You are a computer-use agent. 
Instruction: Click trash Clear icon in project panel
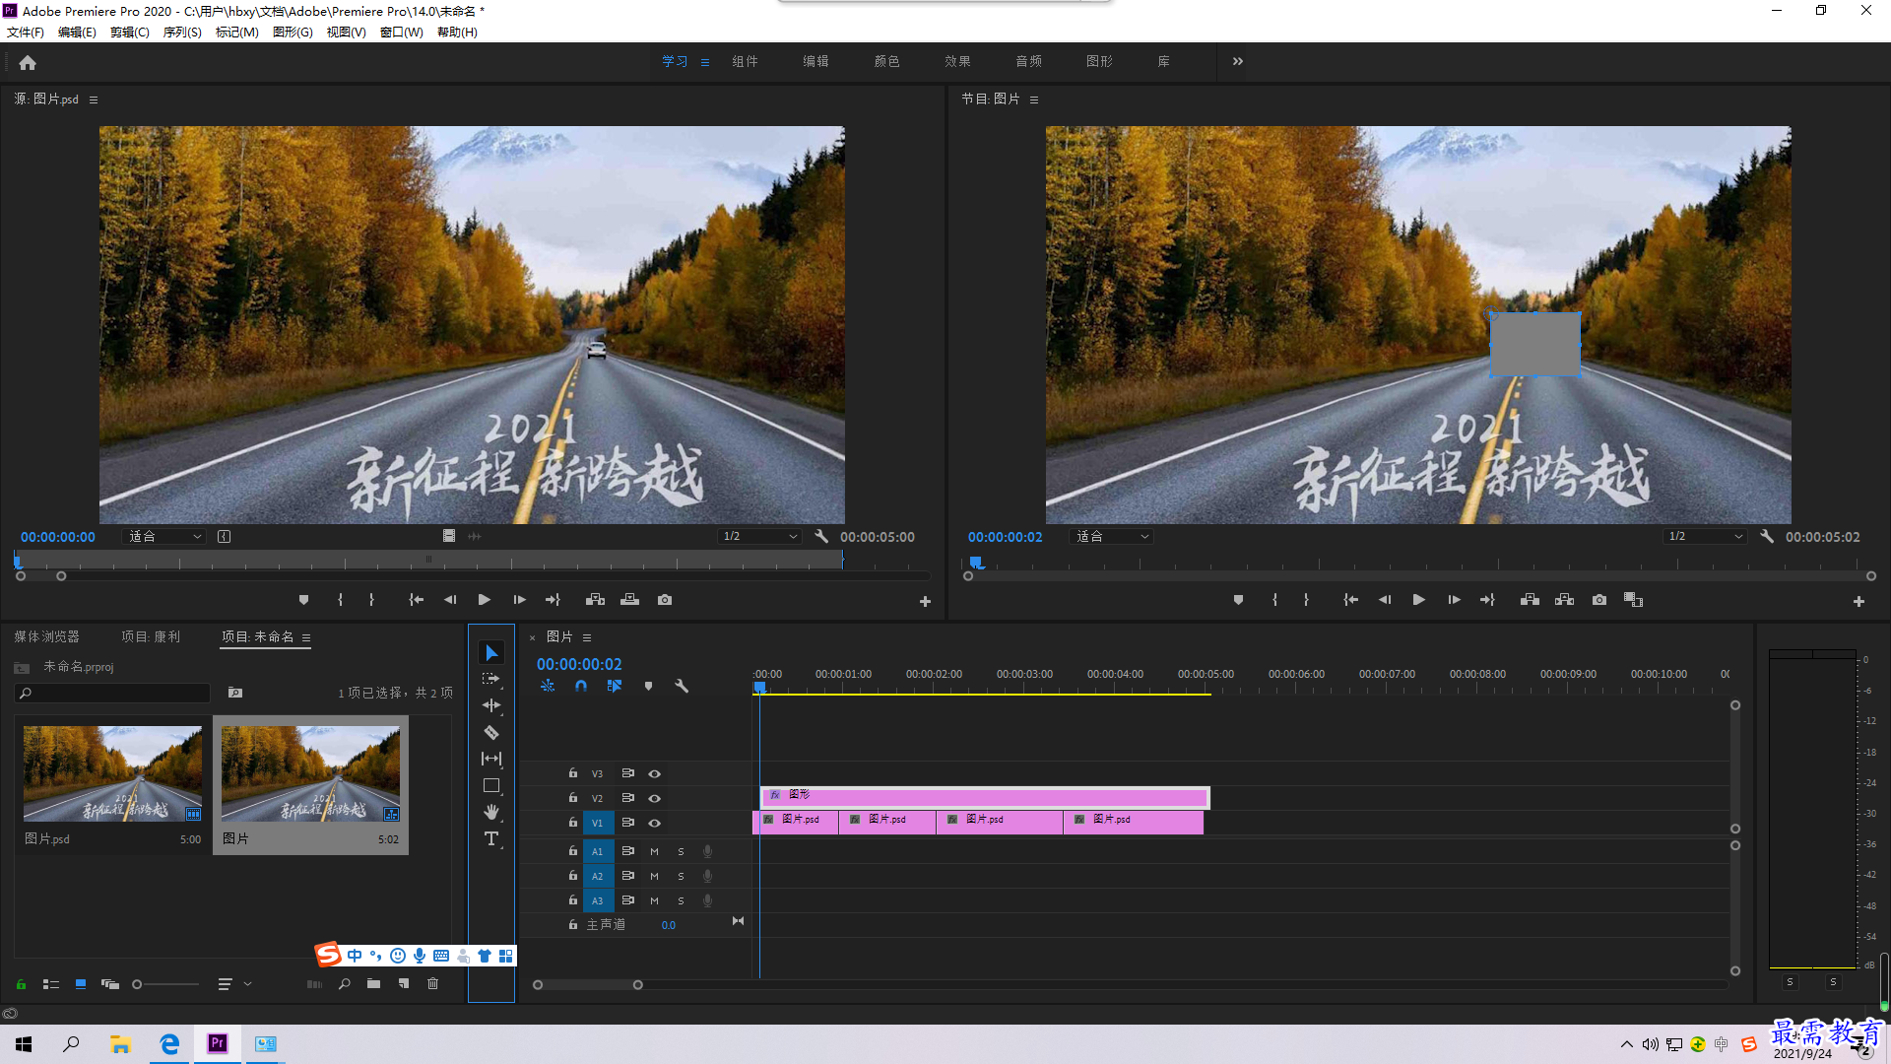click(x=432, y=984)
